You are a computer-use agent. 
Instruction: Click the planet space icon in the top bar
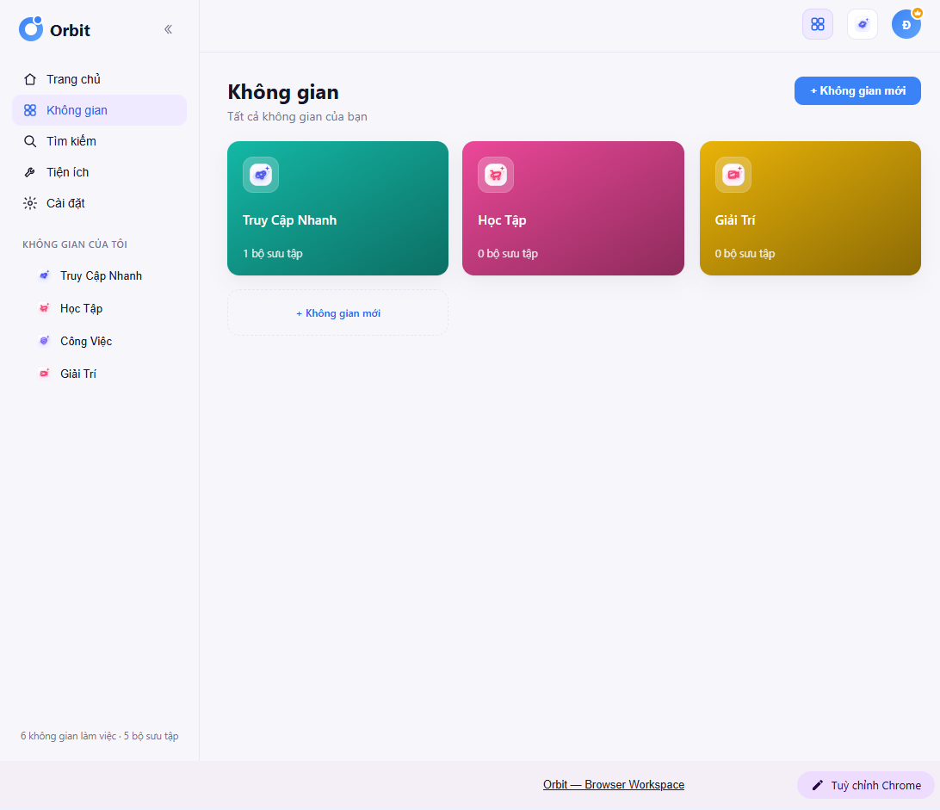tap(863, 24)
